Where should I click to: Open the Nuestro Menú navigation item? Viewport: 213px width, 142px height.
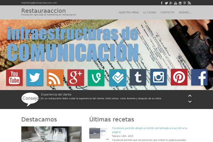(x=129, y=12)
